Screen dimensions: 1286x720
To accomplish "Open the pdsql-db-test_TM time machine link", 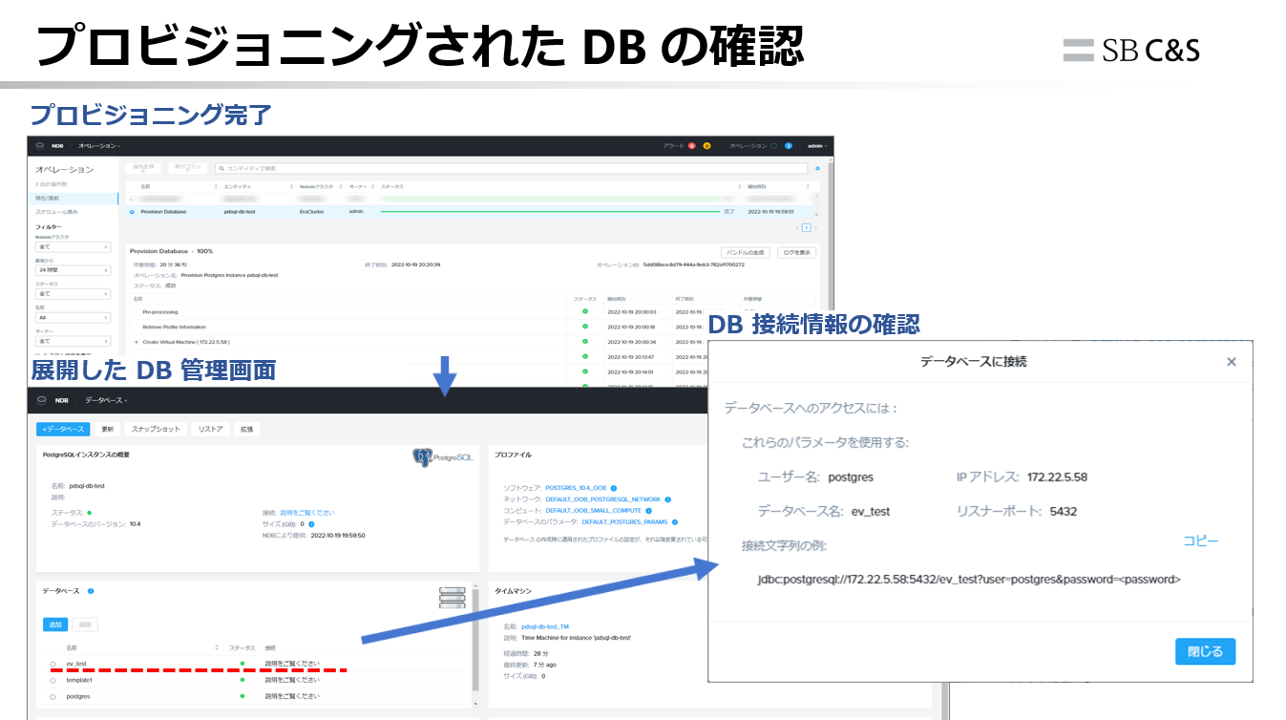I will 545,627.
